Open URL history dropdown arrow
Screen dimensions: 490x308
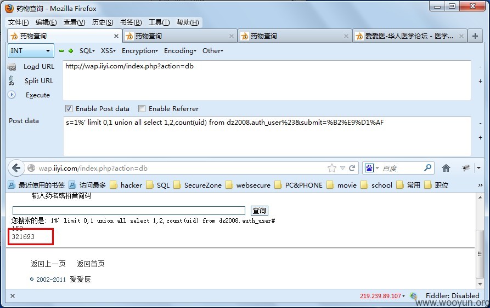click(342, 168)
